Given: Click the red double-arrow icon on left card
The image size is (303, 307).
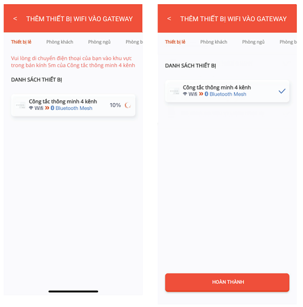Looking at the screenshot, I should (47, 108).
